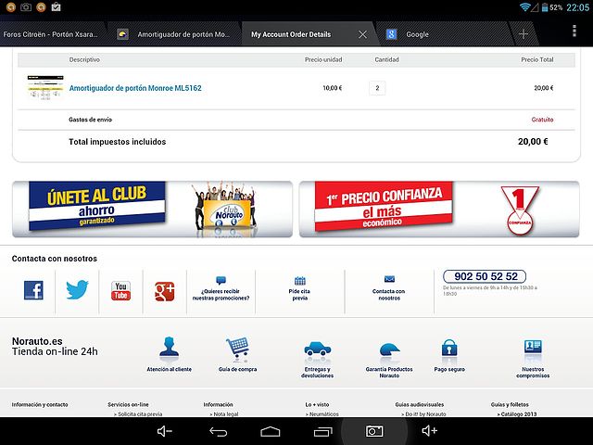Open Amortiguador de portón Monroe ML5162 link
The width and height of the screenshot is (593, 445).
(x=135, y=88)
